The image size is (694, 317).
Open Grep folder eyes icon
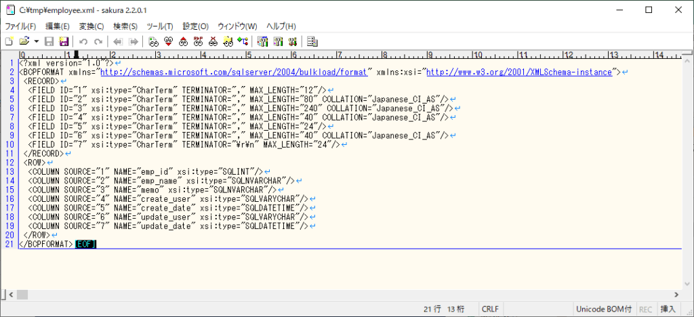228,42
